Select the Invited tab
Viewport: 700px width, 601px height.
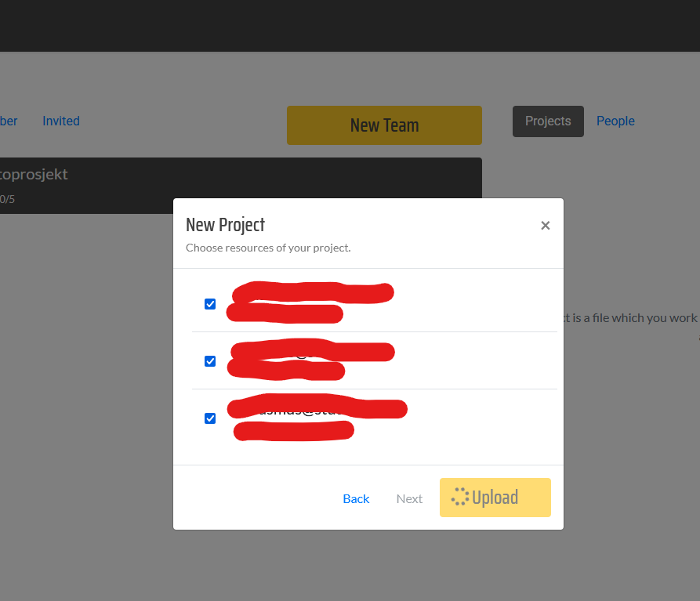click(x=61, y=121)
